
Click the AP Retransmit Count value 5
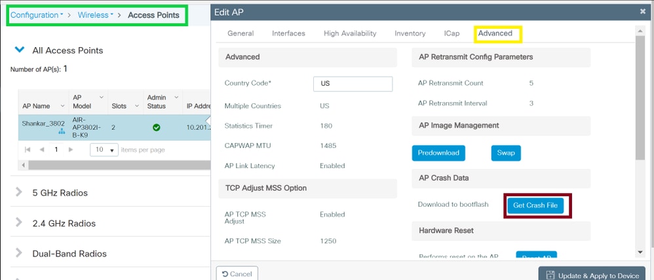(531, 83)
